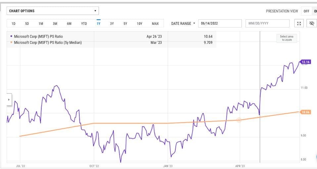Select the 5D time range
Screen dimensions: 317x169
[27, 24]
